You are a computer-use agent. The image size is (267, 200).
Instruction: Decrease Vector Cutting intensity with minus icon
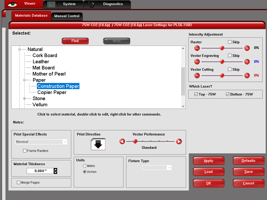tap(197, 75)
